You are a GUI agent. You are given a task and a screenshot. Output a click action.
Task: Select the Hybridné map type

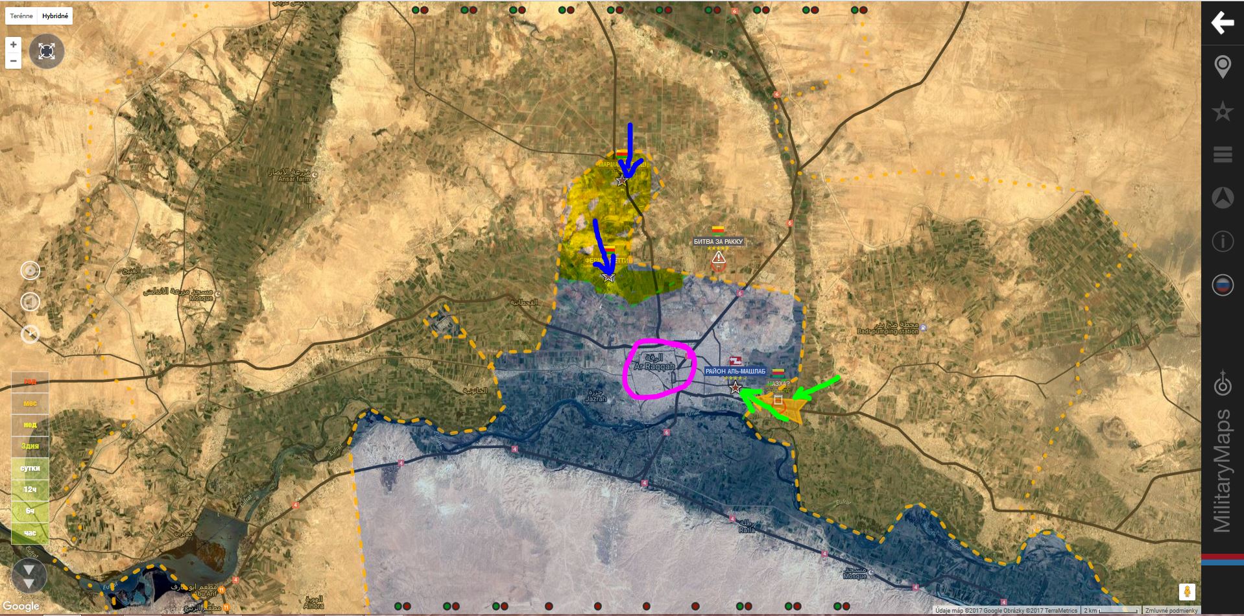(x=55, y=16)
